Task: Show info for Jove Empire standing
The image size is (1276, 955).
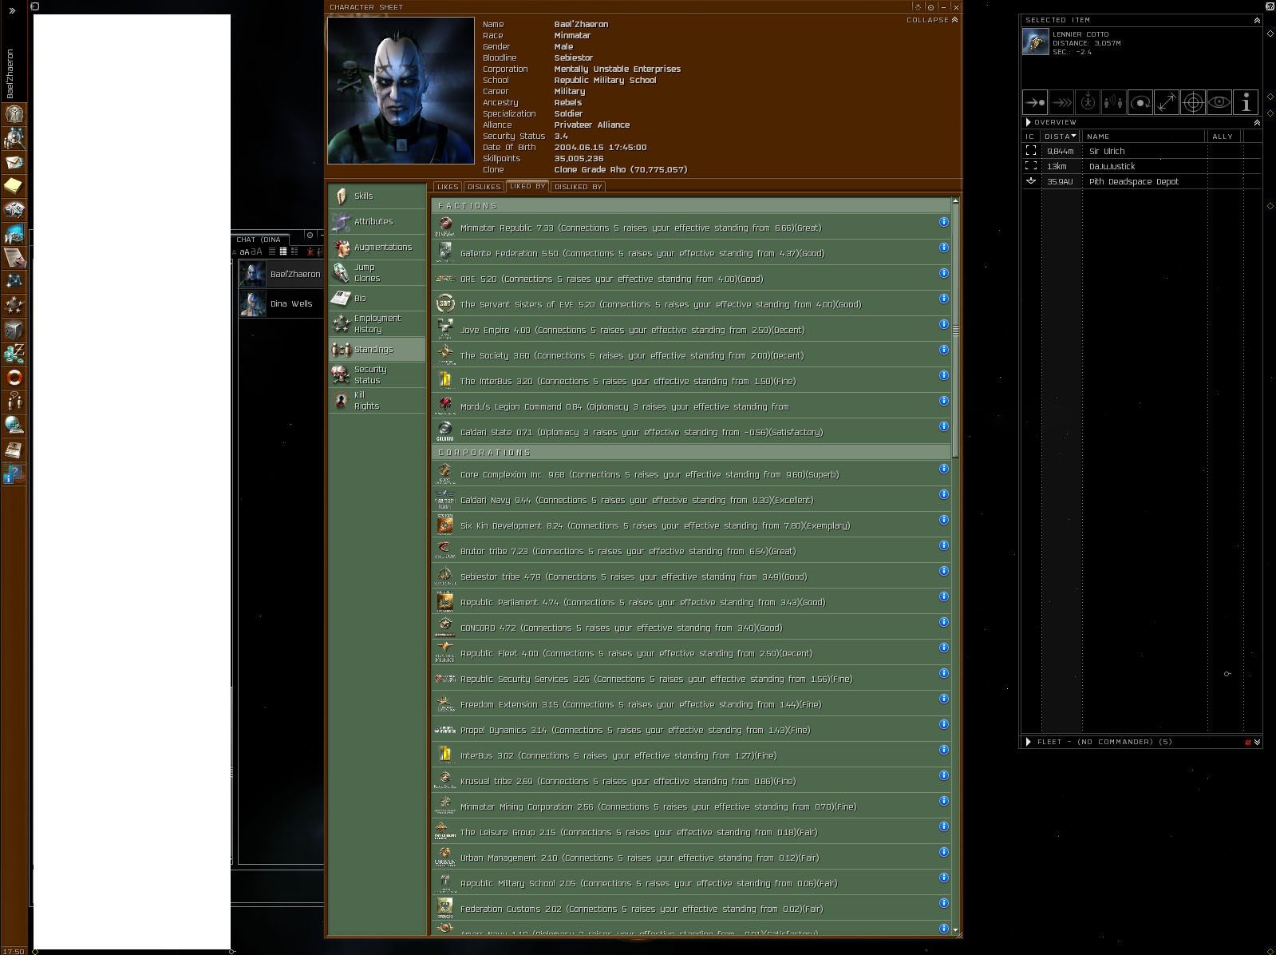Action: pyautogui.click(x=943, y=324)
